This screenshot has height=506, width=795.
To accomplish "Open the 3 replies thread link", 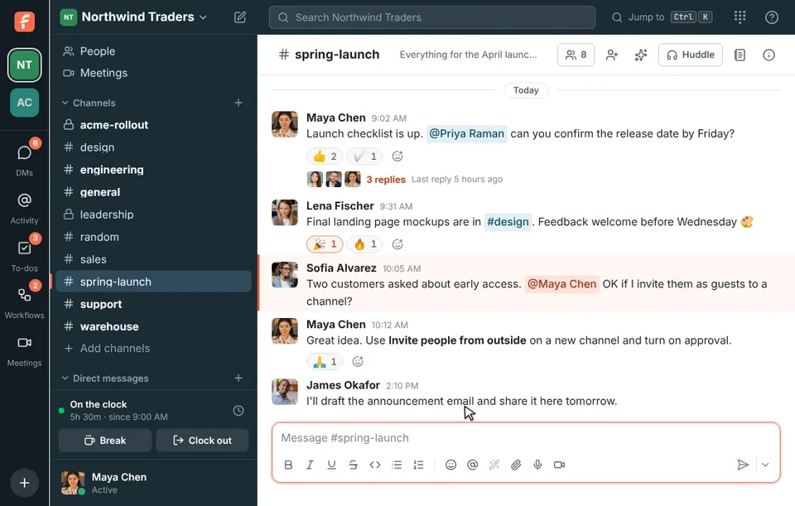I will [x=386, y=180].
